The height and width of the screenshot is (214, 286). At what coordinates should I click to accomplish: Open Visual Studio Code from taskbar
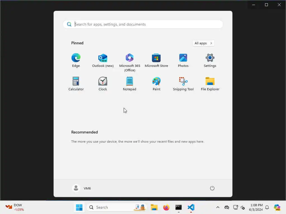pyautogui.click(x=191, y=207)
